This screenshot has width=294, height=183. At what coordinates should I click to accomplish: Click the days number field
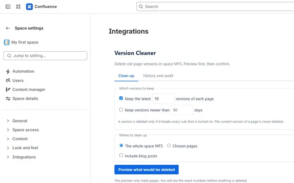point(182,110)
